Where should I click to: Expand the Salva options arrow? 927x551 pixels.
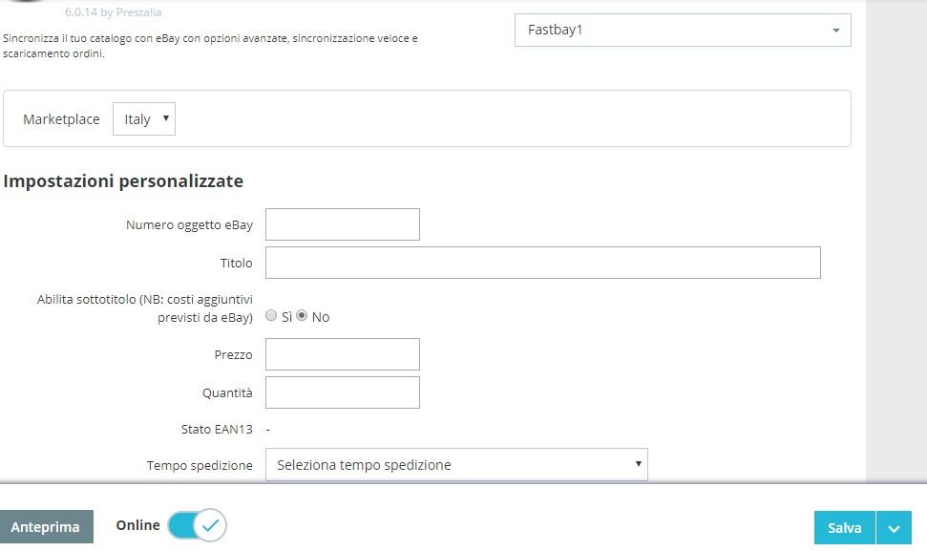pos(894,527)
